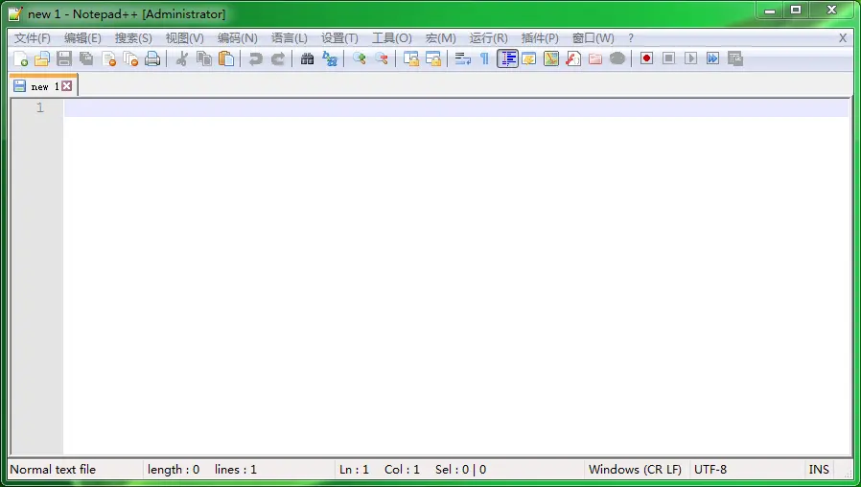This screenshot has width=861, height=487.
Task: Zoom in using magnifier plus icon
Action: [x=360, y=58]
